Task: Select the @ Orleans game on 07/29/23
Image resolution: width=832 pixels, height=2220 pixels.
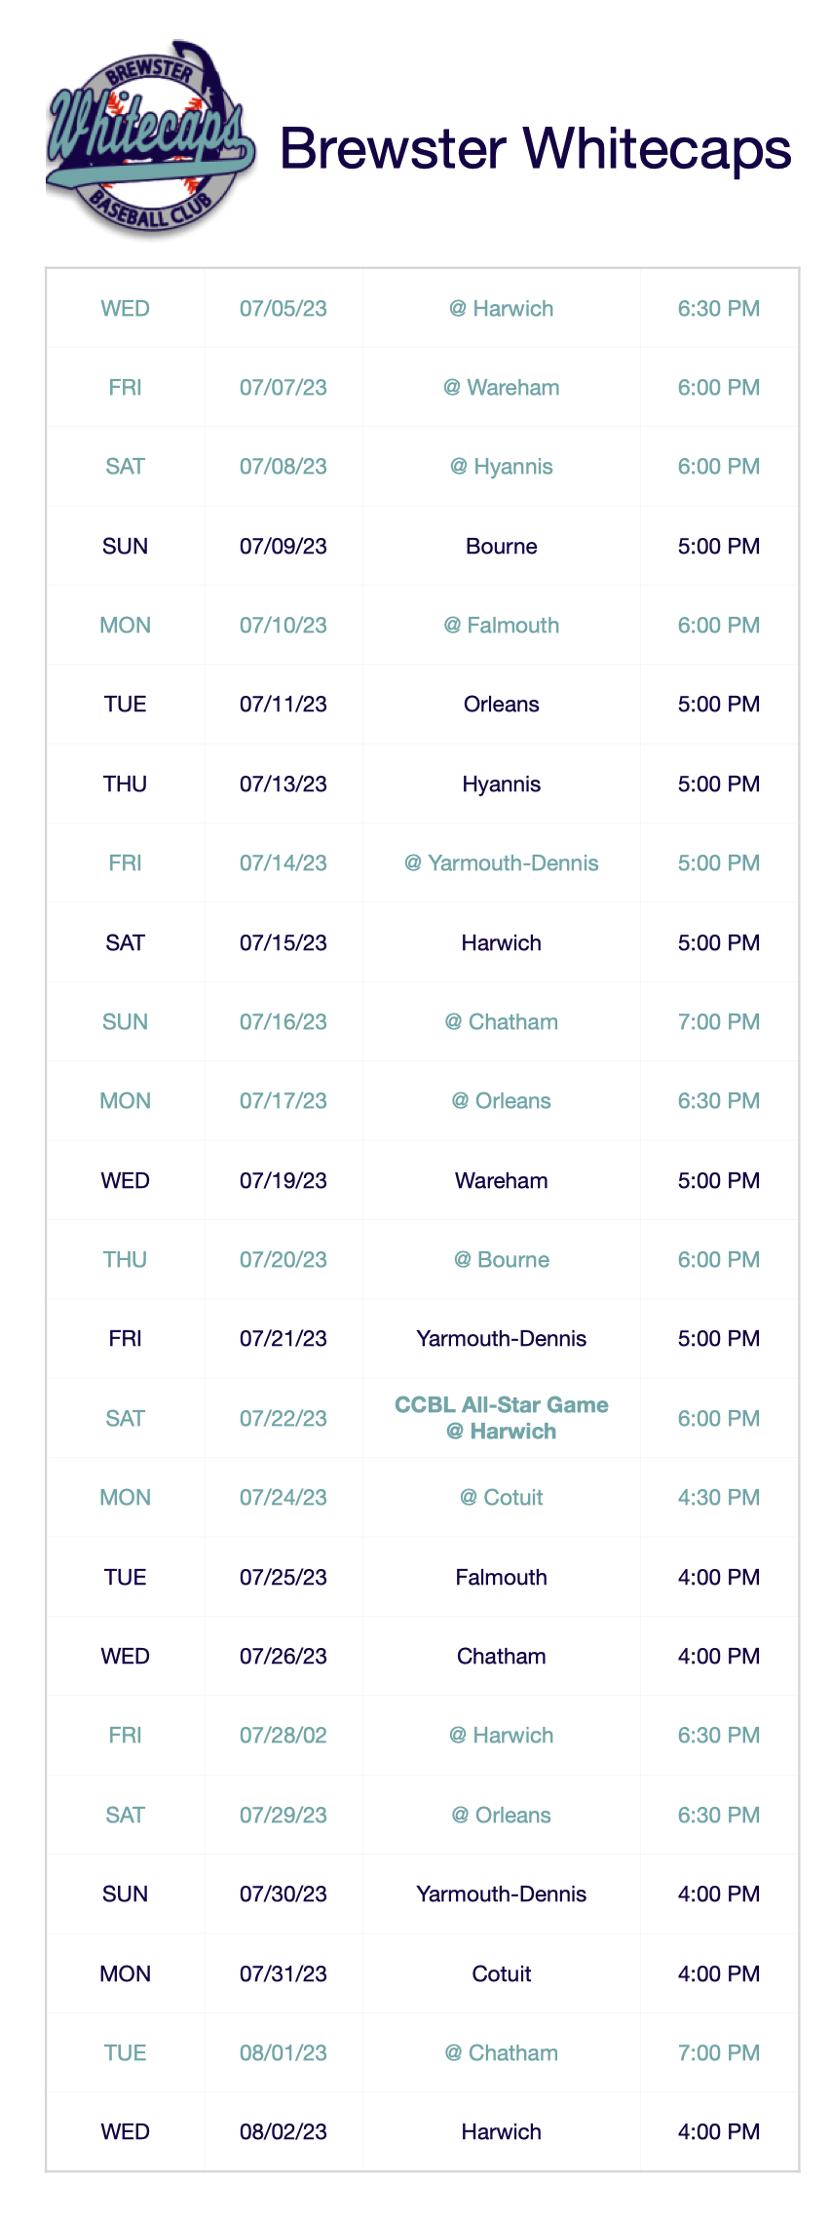Action: 501,1816
